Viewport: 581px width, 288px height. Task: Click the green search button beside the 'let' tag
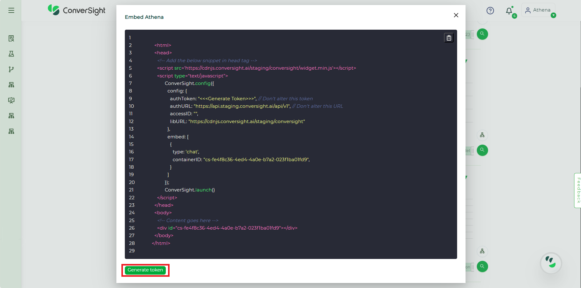point(482,150)
